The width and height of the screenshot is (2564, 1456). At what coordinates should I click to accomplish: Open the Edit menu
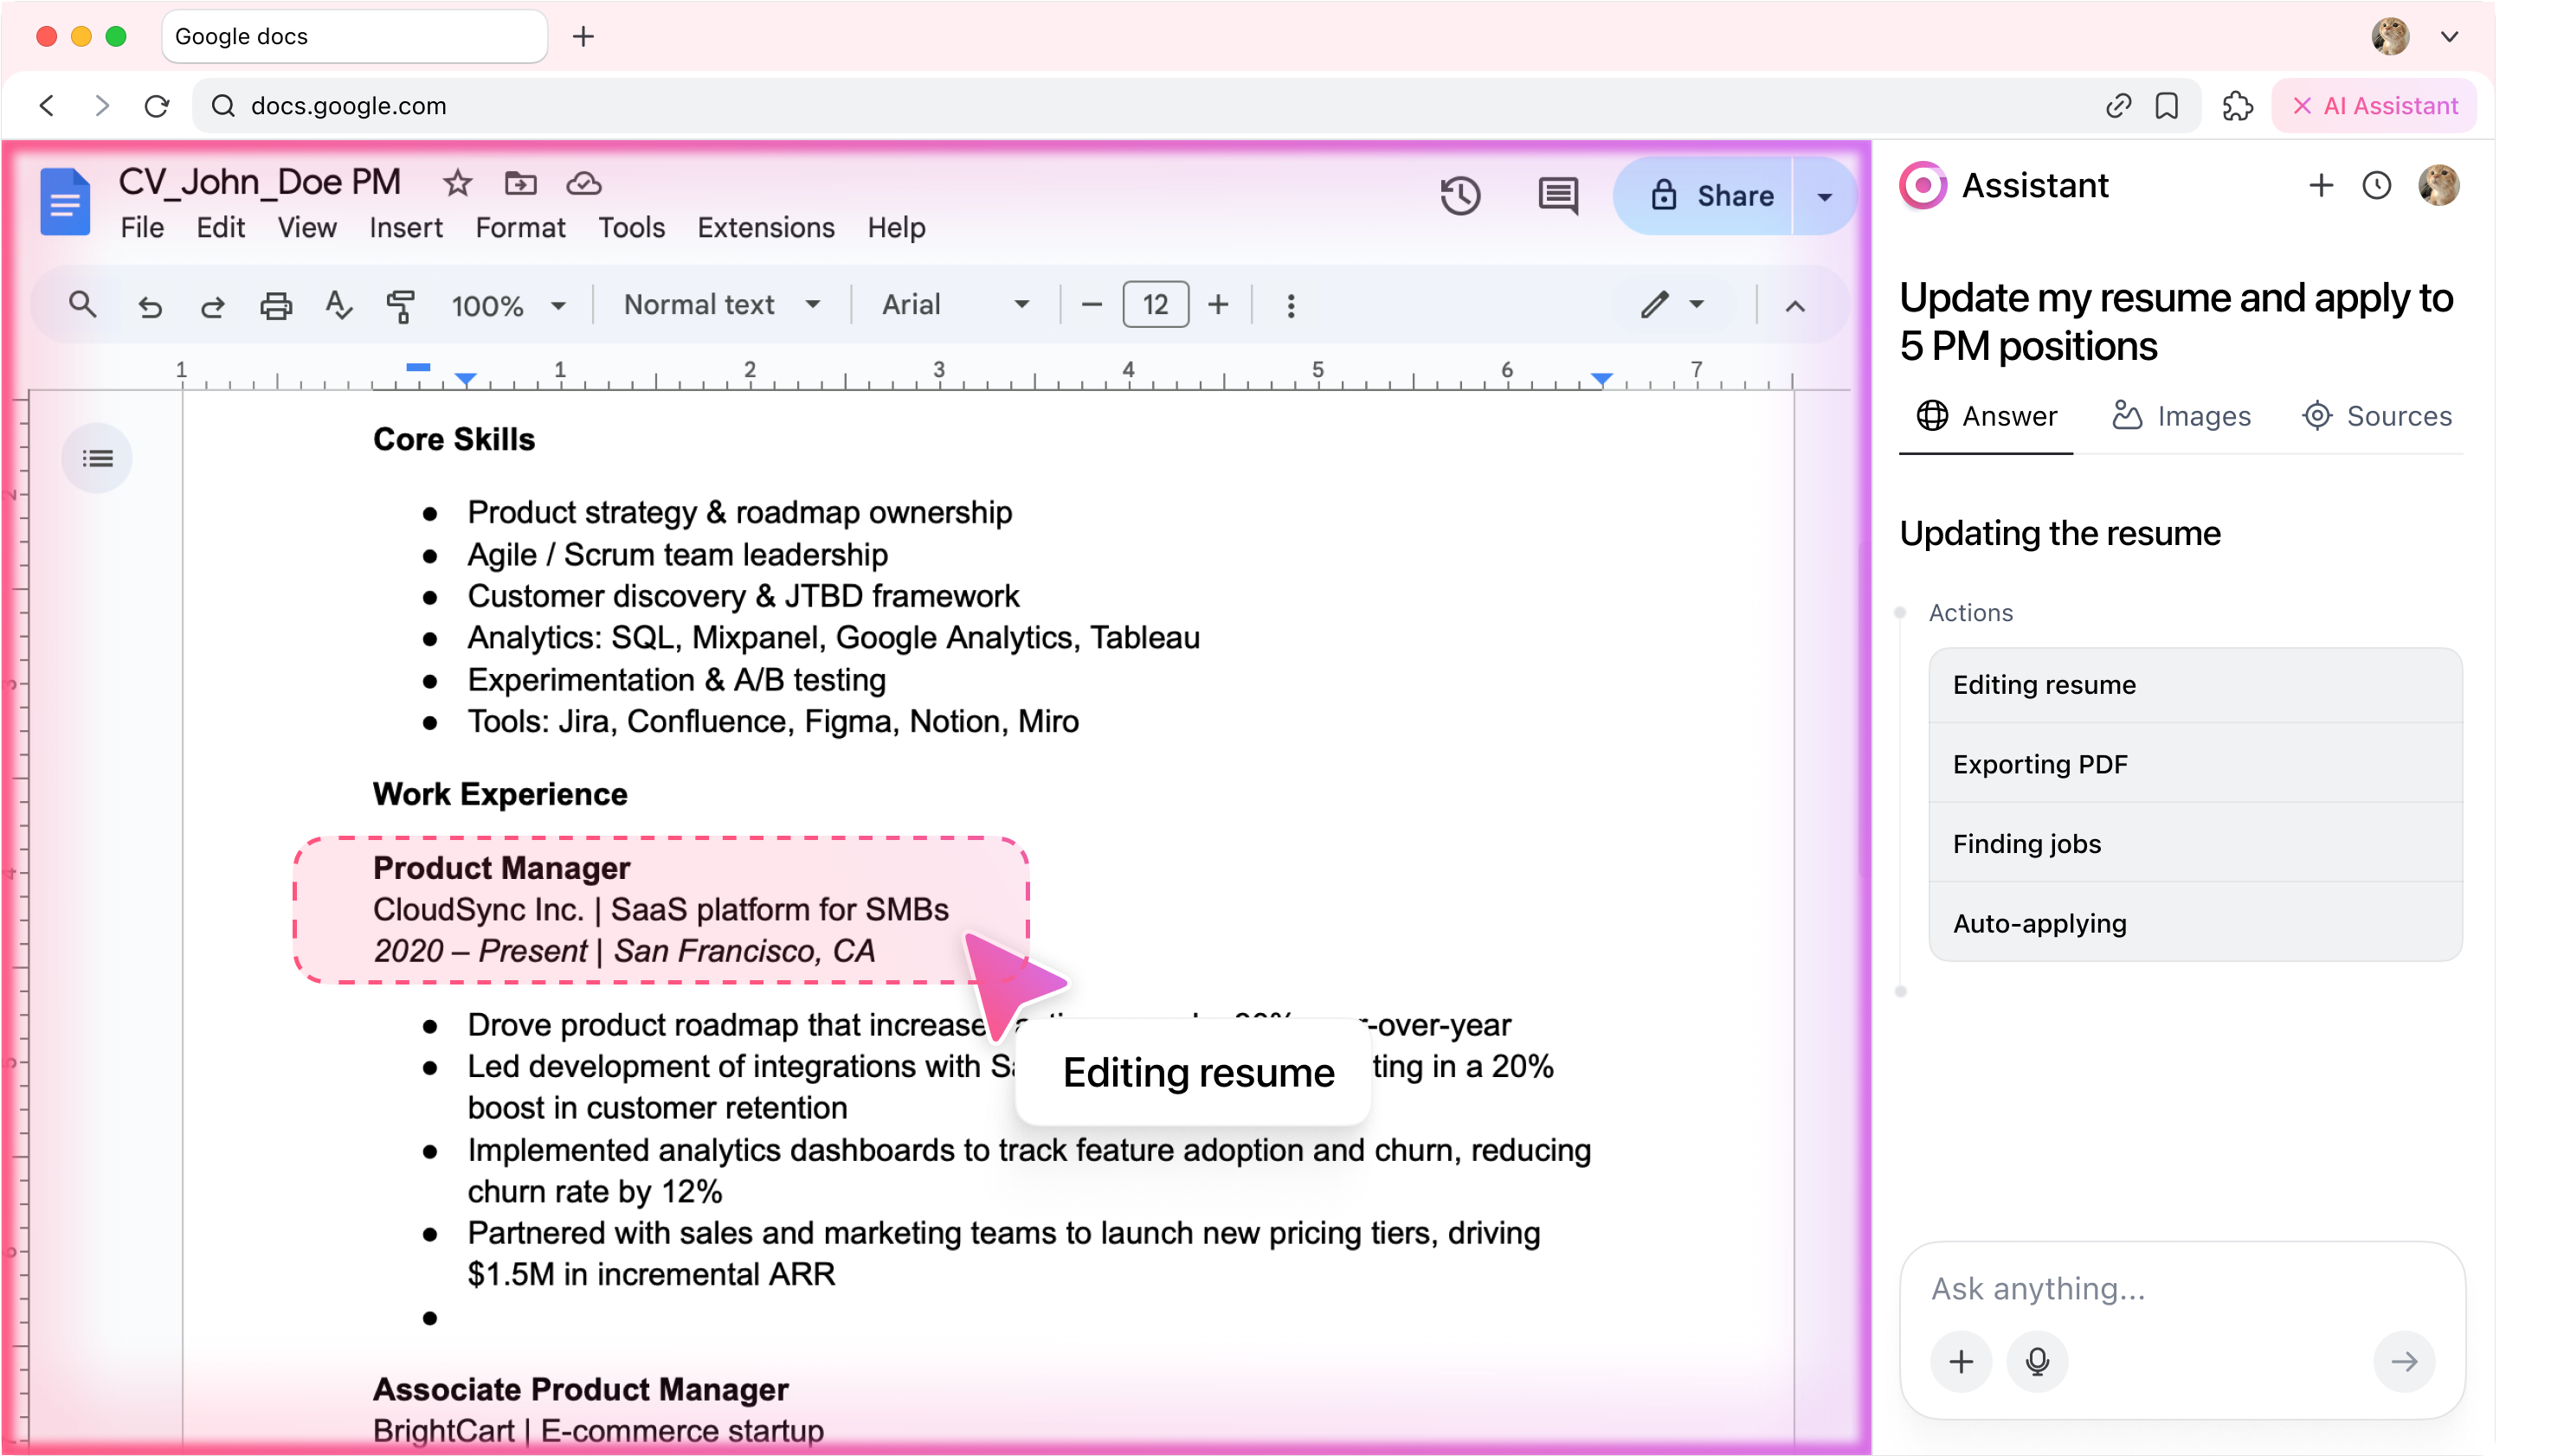220,228
